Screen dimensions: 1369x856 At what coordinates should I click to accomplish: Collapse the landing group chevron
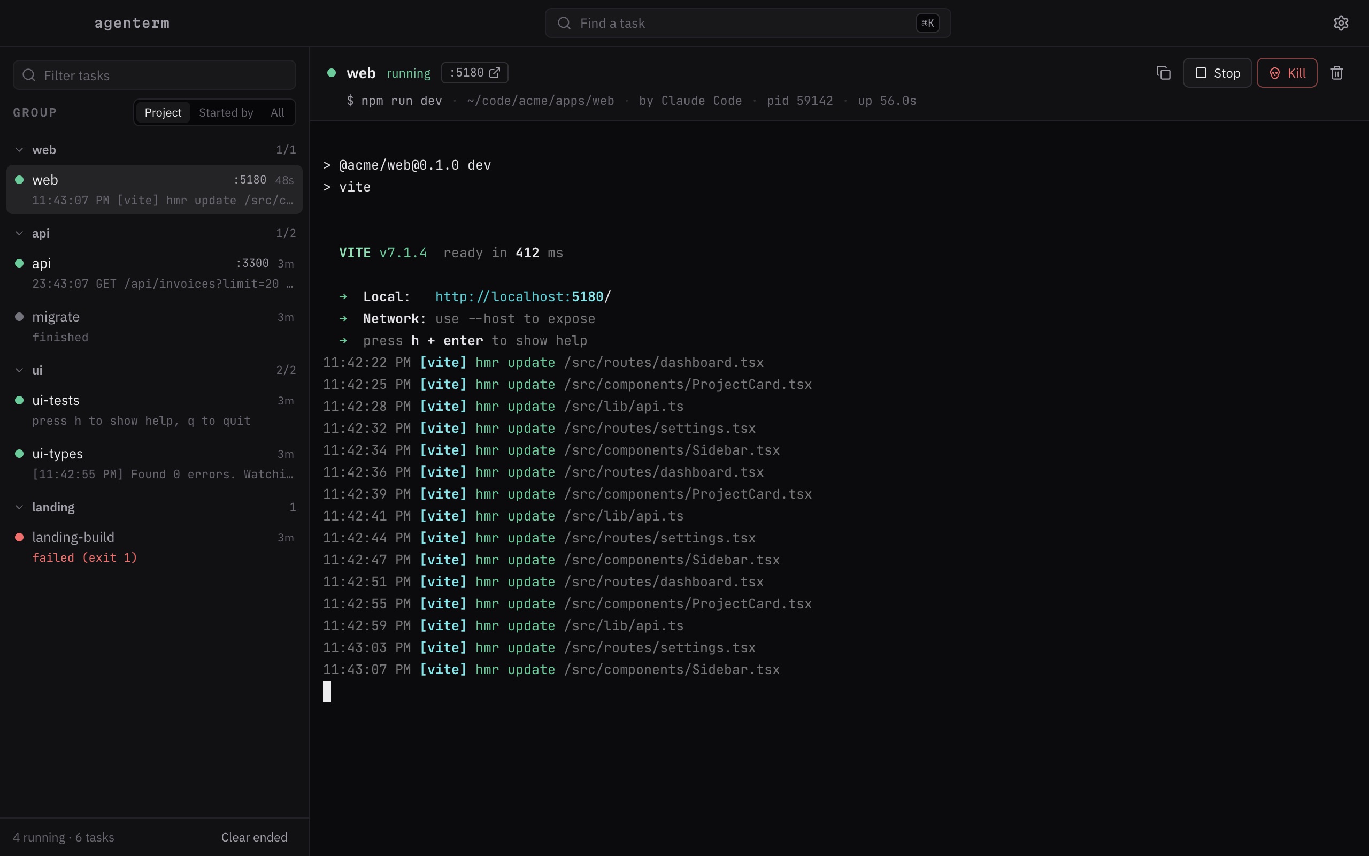pyautogui.click(x=19, y=507)
